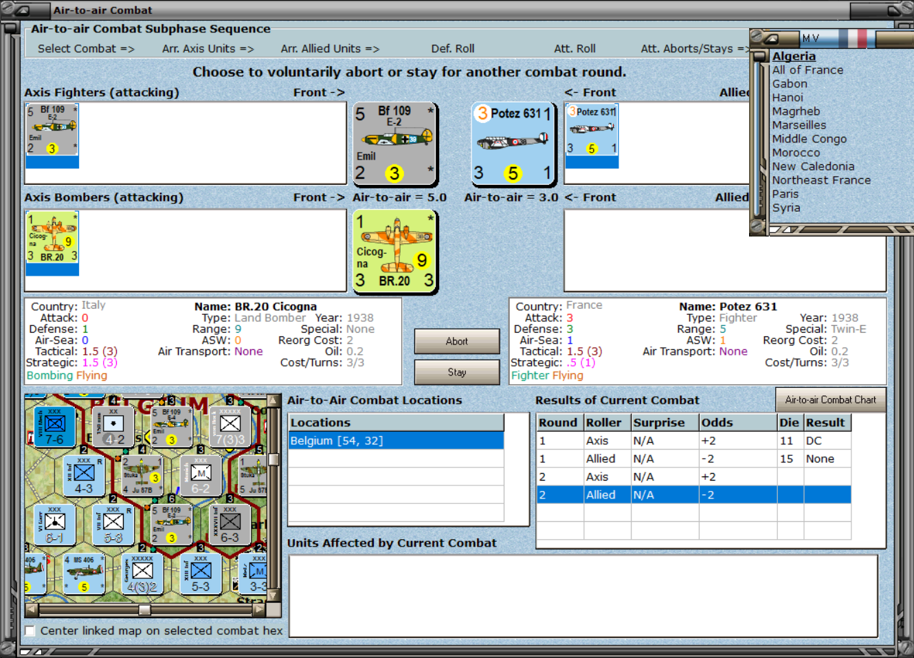Click the DC result cell in round 1
This screenshot has width=914, height=658.
[x=827, y=441]
